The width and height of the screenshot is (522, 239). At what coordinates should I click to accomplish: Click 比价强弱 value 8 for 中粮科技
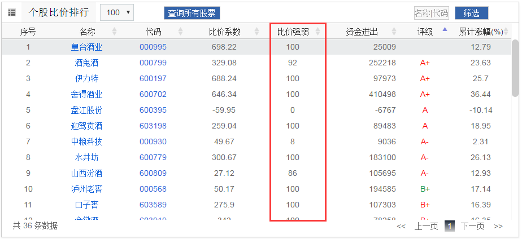point(293,141)
